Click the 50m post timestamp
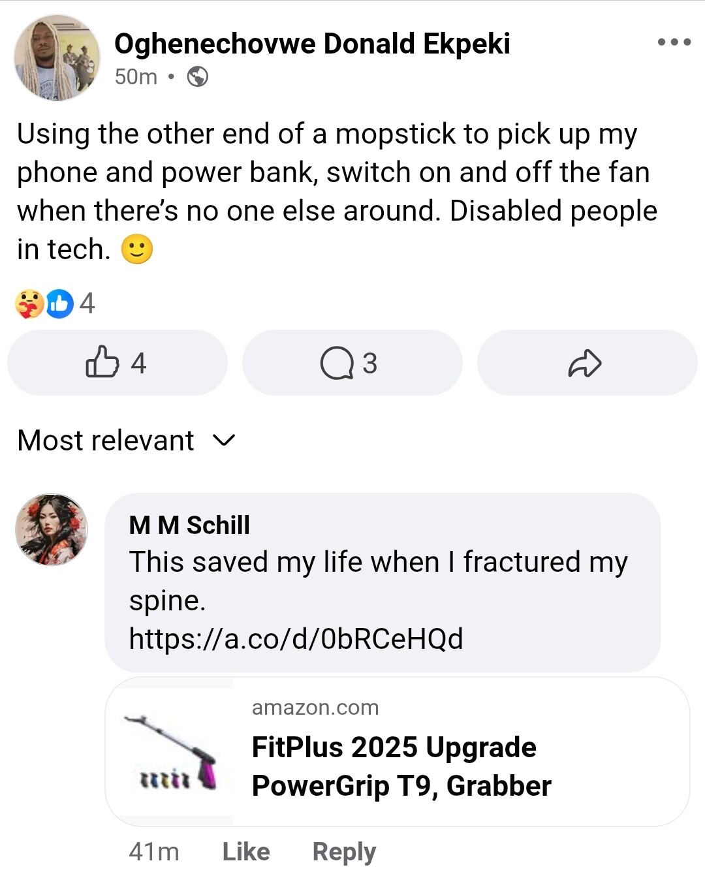 click(x=136, y=77)
